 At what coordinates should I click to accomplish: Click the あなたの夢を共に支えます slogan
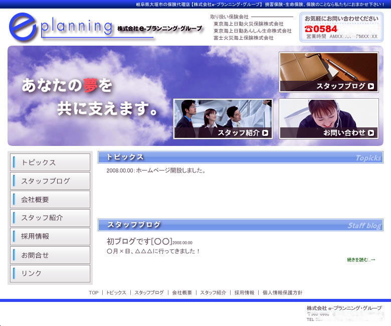pos(90,97)
